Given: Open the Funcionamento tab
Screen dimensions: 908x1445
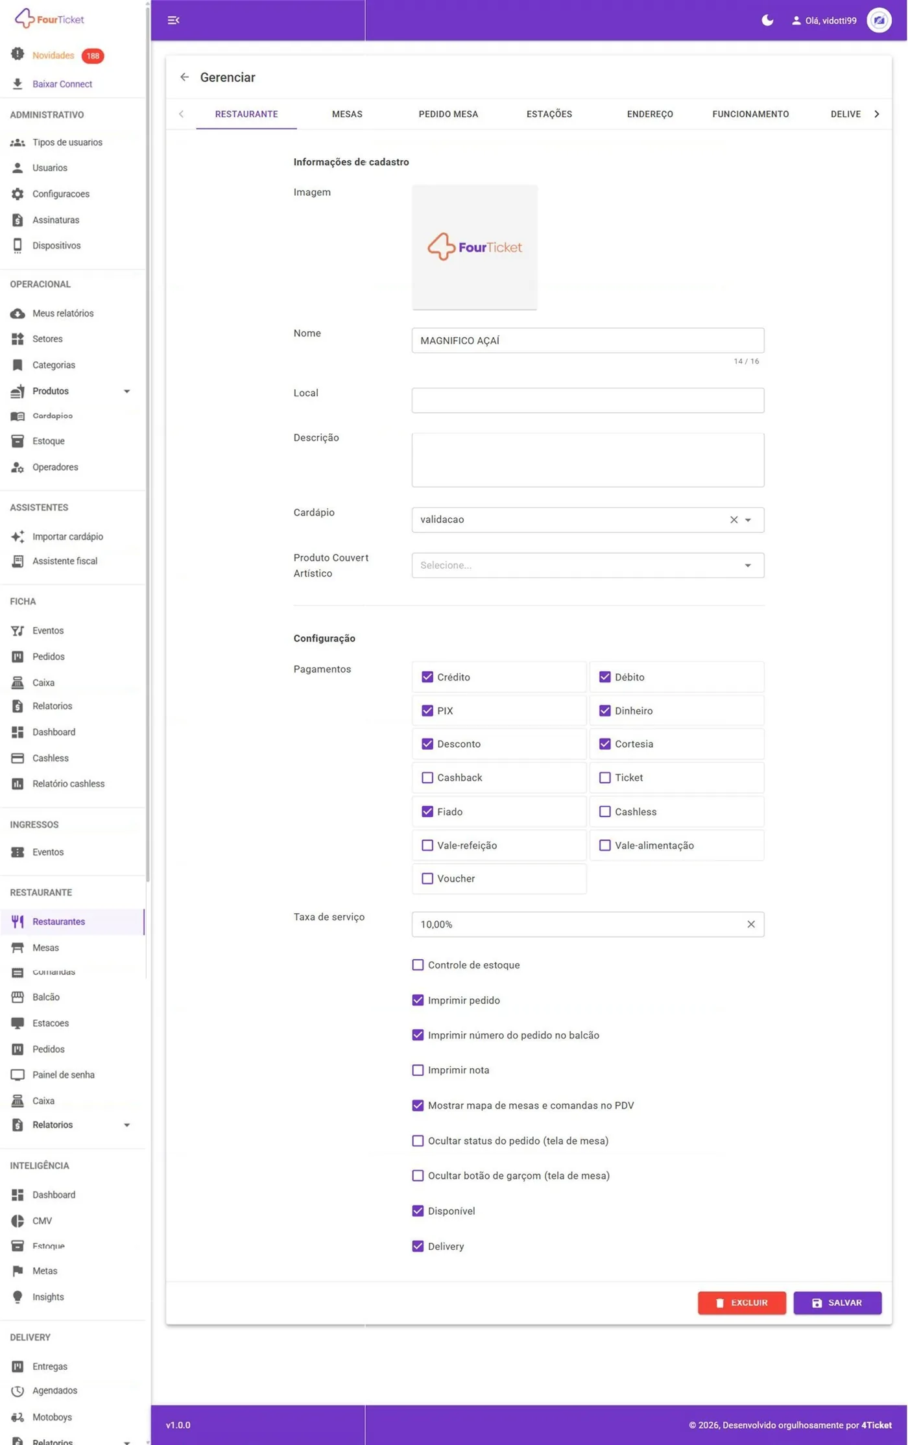Looking at the screenshot, I should tap(750, 114).
